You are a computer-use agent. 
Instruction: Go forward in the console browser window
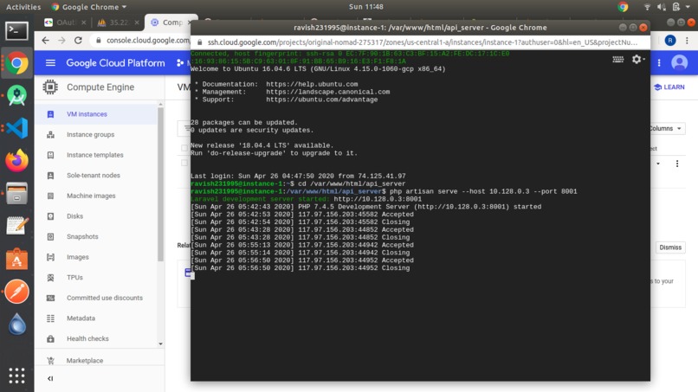[x=61, y=41]
